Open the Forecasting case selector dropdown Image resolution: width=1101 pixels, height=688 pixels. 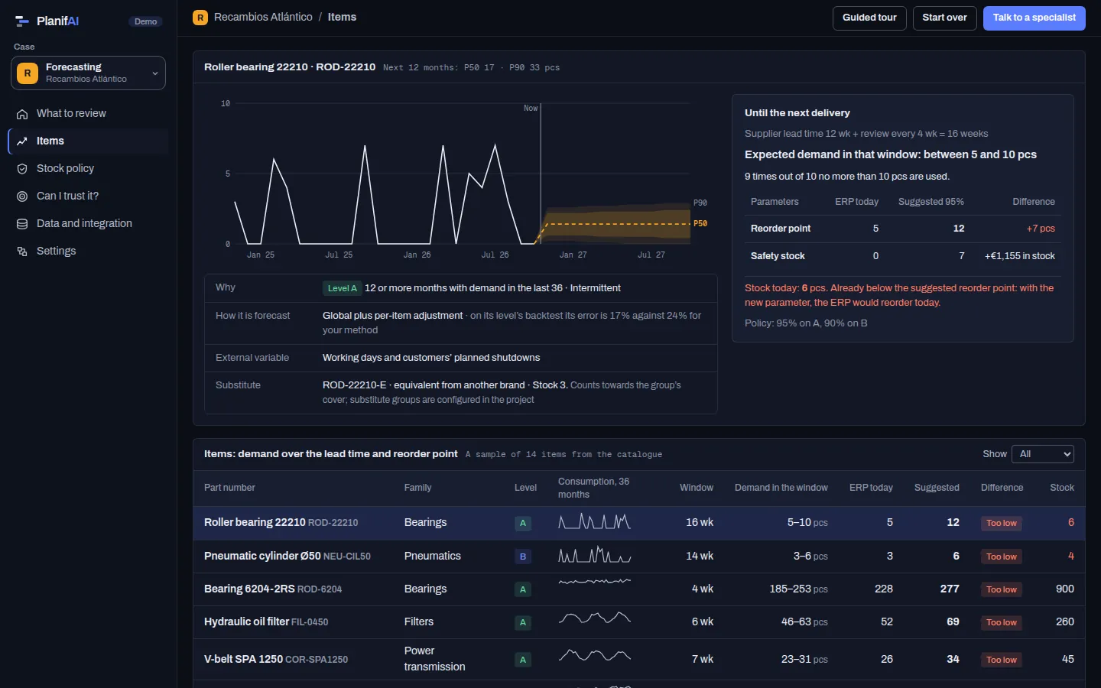88,73
